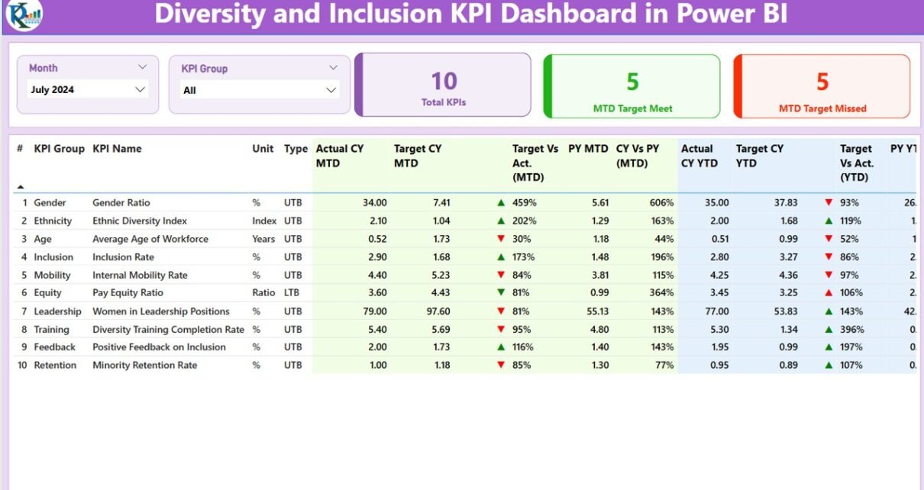This screenshot has width=924, height=490.
Task: Sort by KPI Group column header
Action: [x=60, y=149]
